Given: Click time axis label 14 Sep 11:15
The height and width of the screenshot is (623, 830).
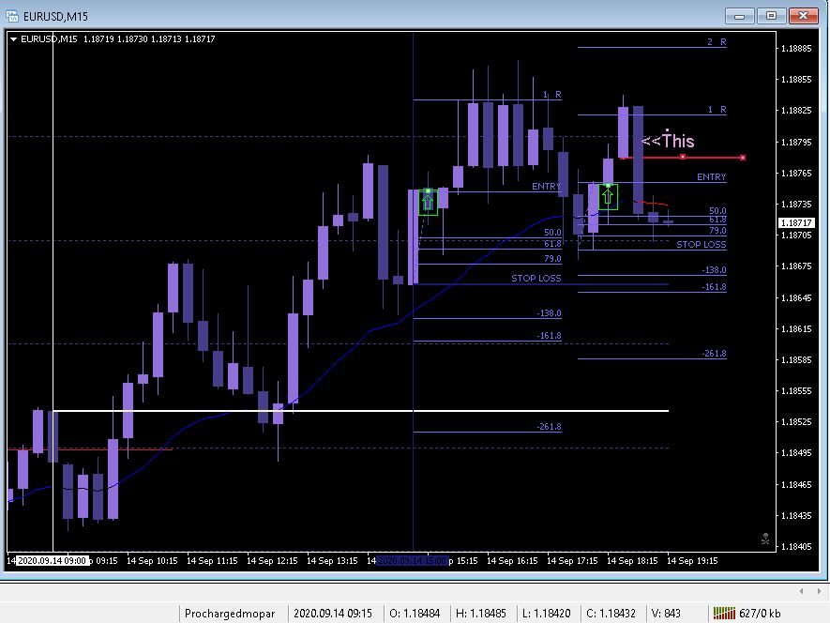Looking at the screenshot, I should [212, 560].
